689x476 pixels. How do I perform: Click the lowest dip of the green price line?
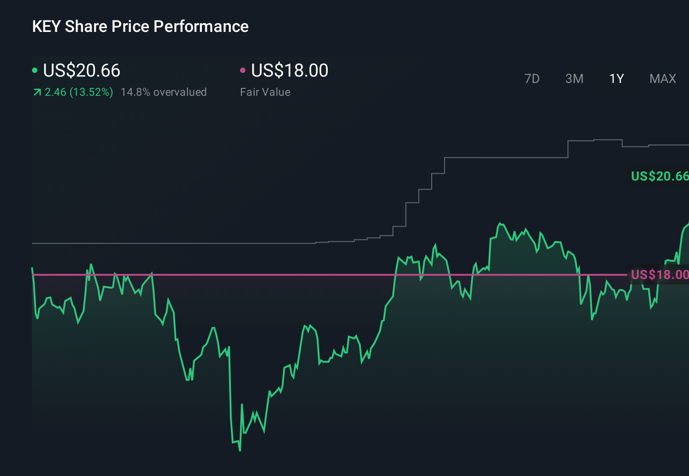[x=239, y=450]
